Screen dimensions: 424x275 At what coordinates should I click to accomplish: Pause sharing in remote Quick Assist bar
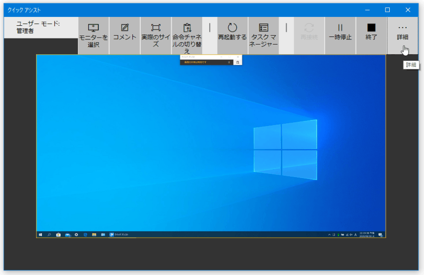(x=229, y=62)
